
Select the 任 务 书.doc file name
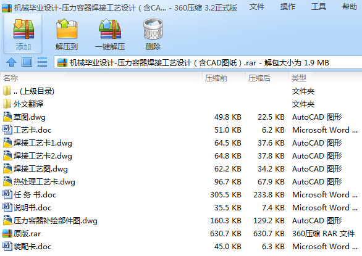(x=35, y=195)
